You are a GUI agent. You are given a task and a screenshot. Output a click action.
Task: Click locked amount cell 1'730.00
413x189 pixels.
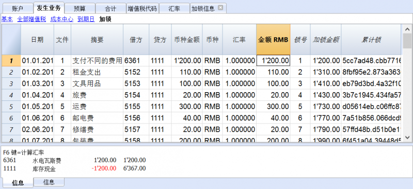[x=326, y=107]
